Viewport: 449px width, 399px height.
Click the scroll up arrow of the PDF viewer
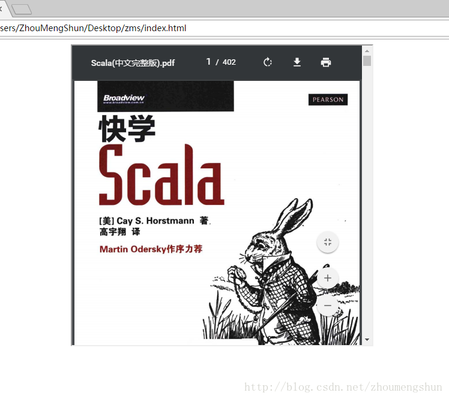367,51
